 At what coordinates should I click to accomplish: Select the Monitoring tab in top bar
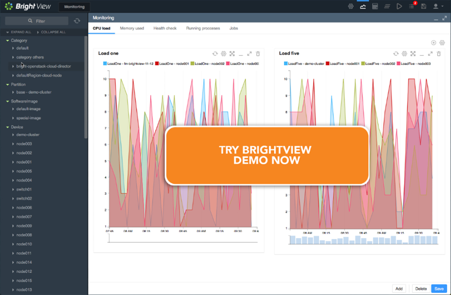(74, 7)
